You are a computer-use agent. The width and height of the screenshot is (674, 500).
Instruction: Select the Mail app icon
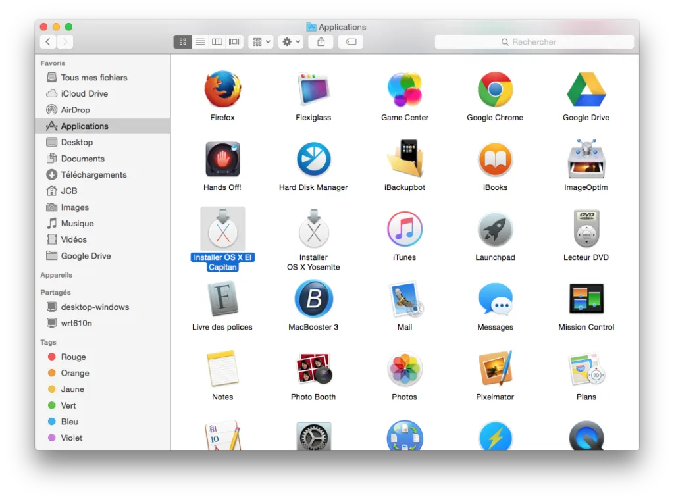(x=405, y=299)
